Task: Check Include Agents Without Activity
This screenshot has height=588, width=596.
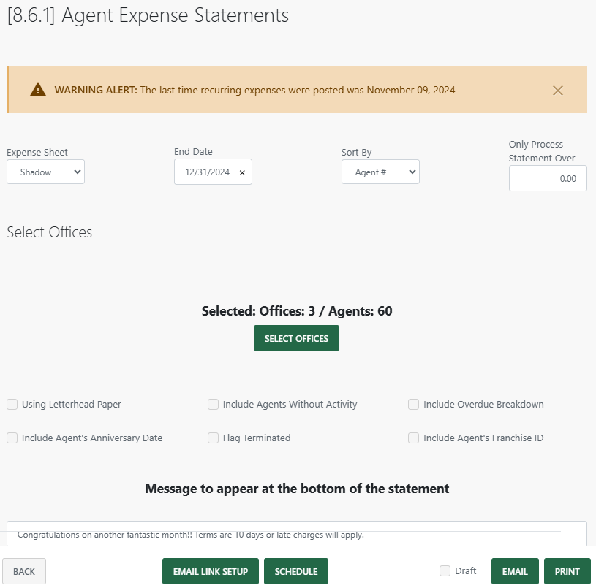Action: click(x=213, y=404)
